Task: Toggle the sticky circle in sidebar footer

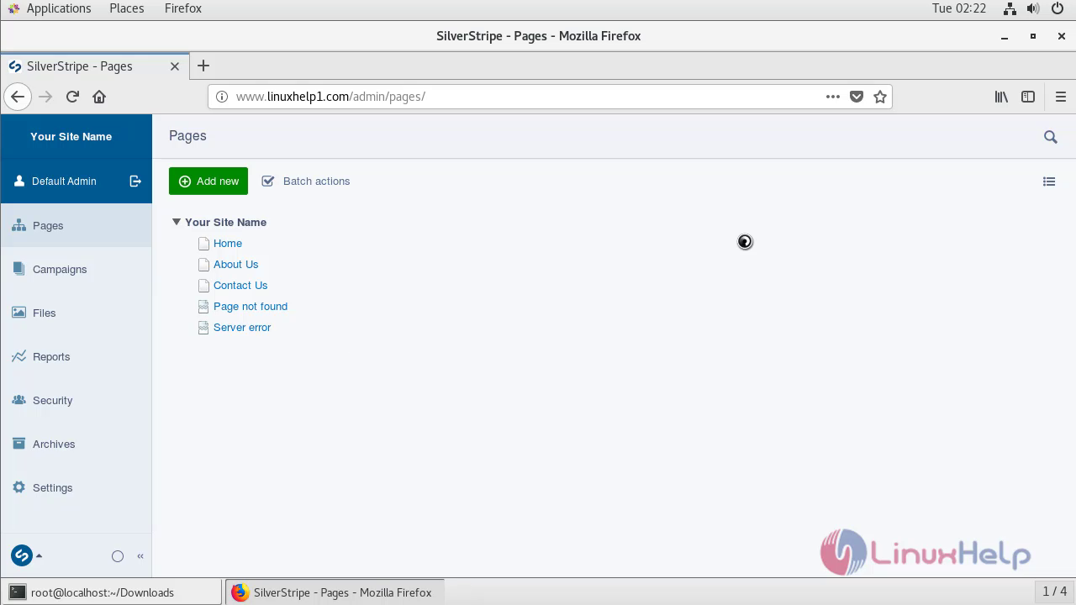Action: click(x=118, y=556)
